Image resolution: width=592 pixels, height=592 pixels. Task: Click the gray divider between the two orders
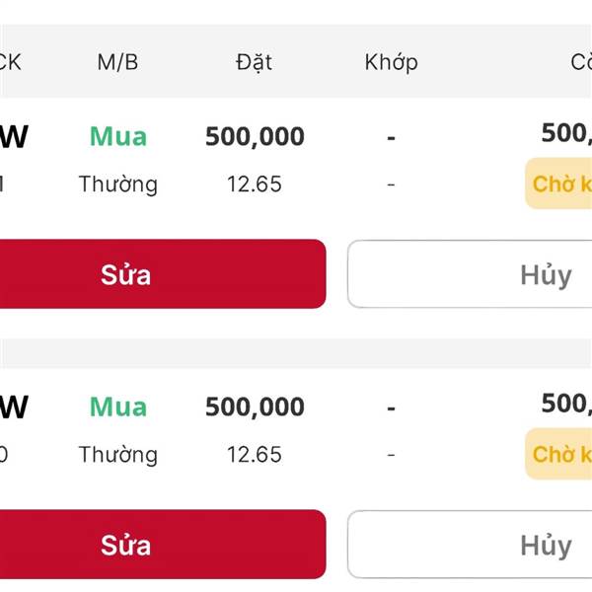pos(296,353)
